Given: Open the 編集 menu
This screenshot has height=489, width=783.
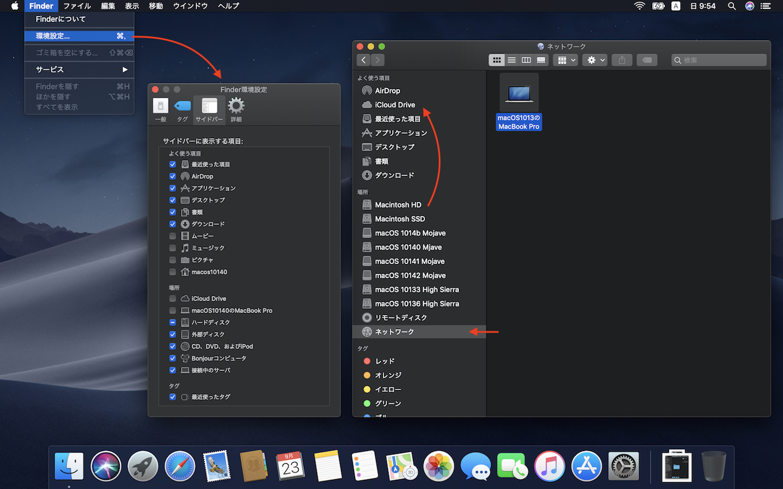Looking at the screenshot, I should pyautogui.click(x=108, y=6).
